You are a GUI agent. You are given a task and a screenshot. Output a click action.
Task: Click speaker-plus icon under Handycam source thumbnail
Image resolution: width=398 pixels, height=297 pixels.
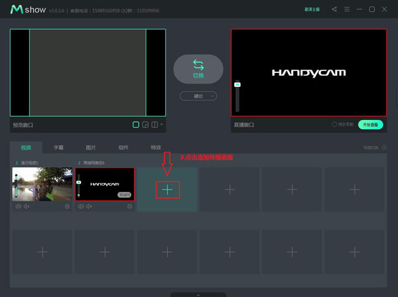(x=89, y=206)
